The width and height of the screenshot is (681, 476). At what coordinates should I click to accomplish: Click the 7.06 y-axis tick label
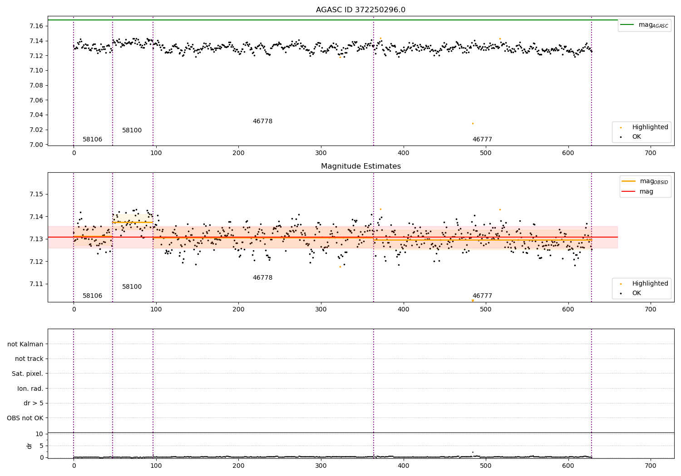point(36,101)
